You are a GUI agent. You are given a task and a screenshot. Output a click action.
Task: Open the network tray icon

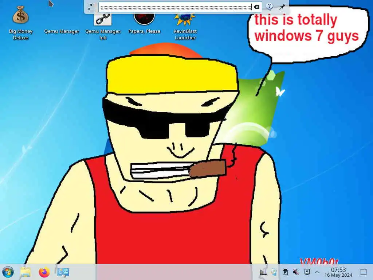tap(263, 272)
